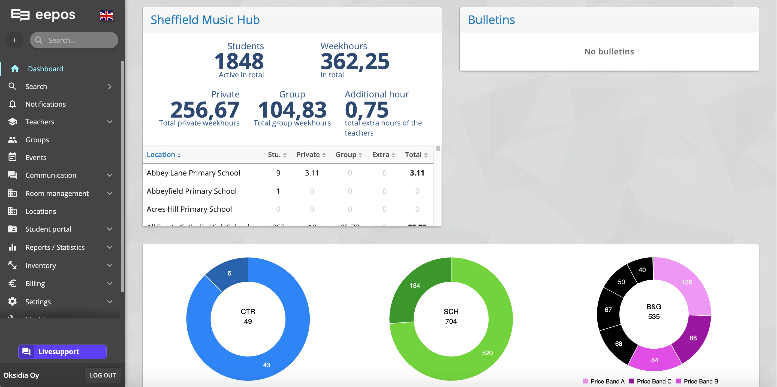Image resolution: width=777 pixels, height=387 pixels.
Task: Click the eepos logo icon
Action: (x=20, y=15)
